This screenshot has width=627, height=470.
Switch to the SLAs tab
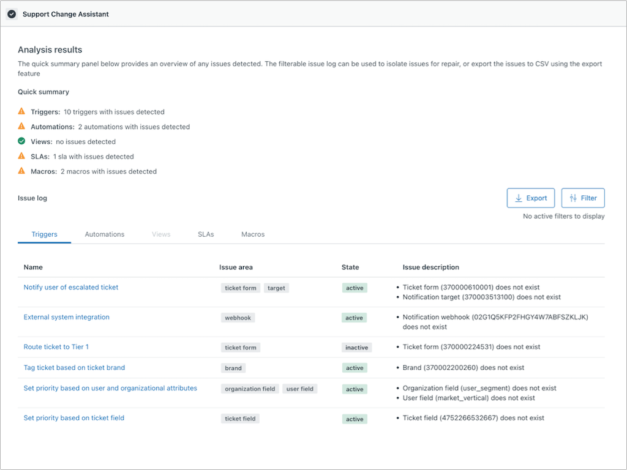click(206, 234)
